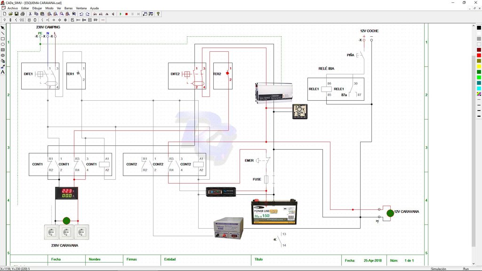Cut selection with the scissors icon
482x271 pixels.
pyautogui.click(x=30, y=14)
